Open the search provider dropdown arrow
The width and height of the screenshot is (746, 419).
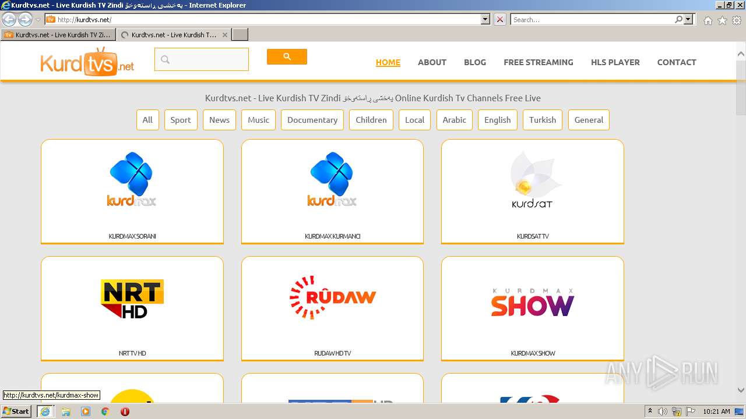(x=689, y=19)
